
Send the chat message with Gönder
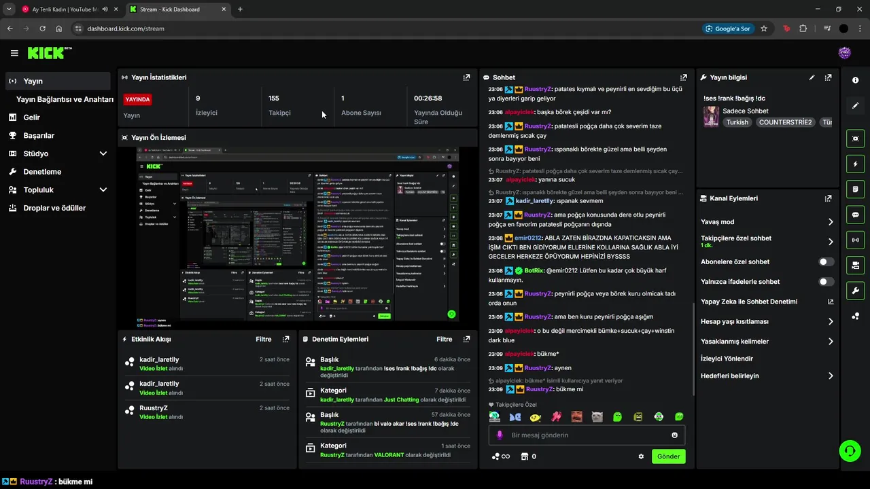(x=668, y=456)
